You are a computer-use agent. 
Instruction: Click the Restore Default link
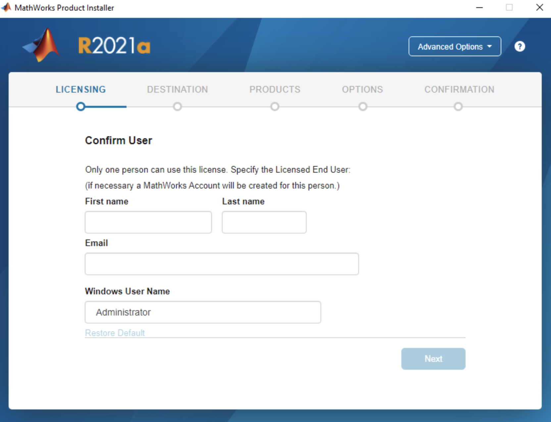[x=115, y=333]
